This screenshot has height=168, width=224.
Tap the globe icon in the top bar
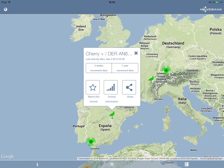pyautogui.click(x=6, y=10)
